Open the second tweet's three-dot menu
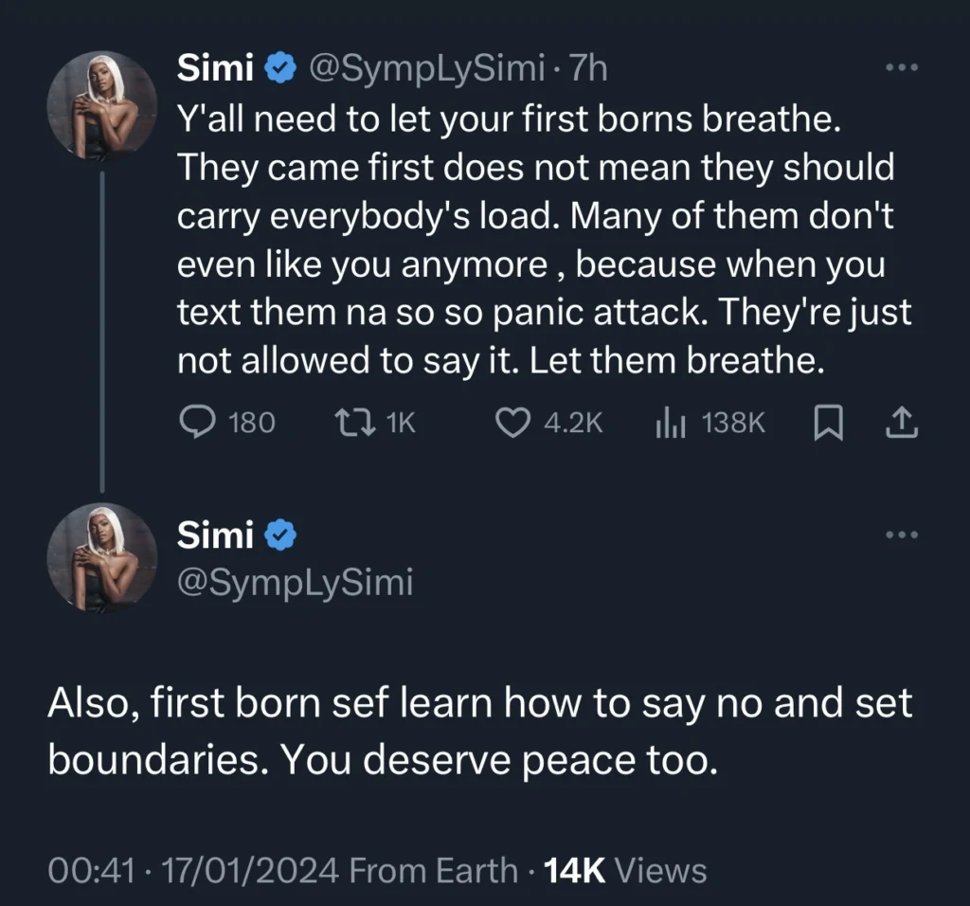Screen dimensions: 970x906 901,535
